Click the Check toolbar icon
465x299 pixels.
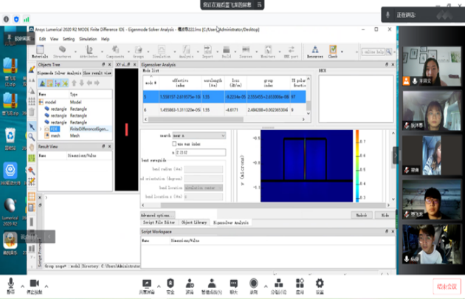tap(333, 50)
